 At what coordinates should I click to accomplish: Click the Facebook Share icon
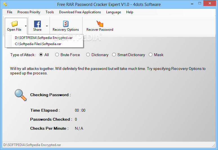tap(37, 24)
